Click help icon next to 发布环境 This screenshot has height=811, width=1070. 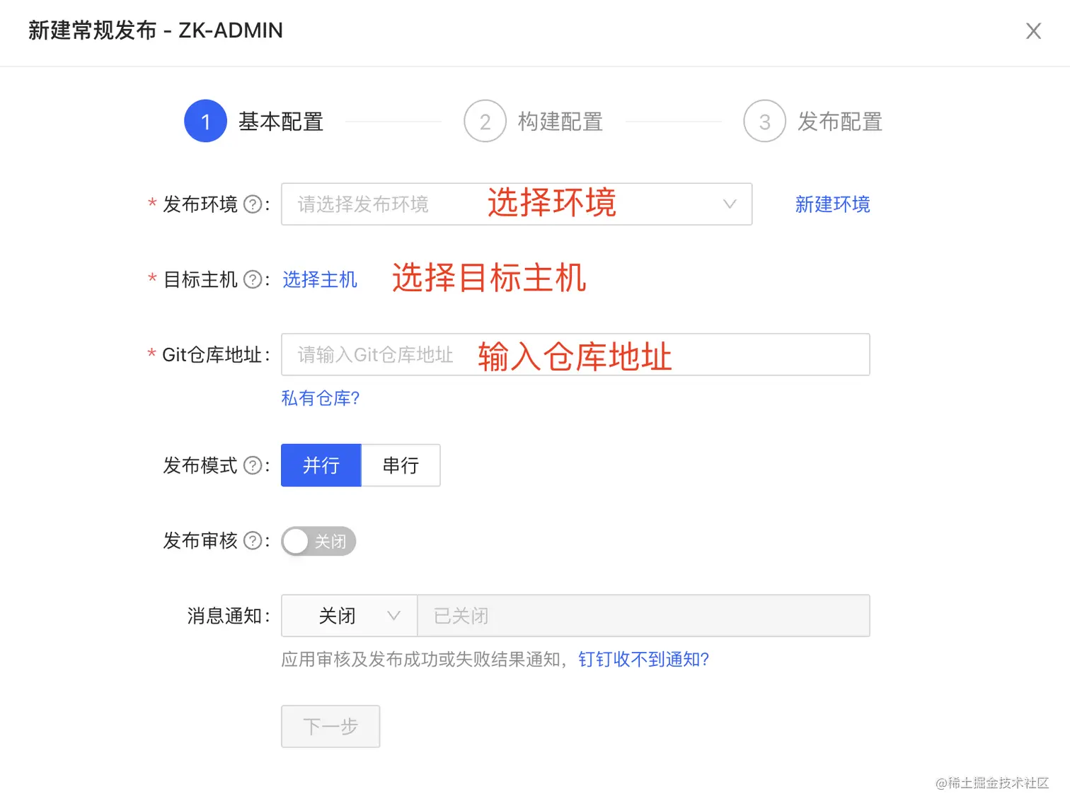[253, 204]
